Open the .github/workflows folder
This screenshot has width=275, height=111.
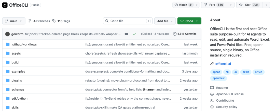tap(24, 44)
